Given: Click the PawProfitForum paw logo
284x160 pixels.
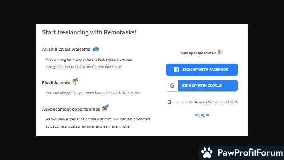Looking at the screenshot, I should click(x=207, y=152).
